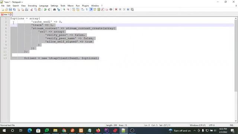Toggle synchronized horizontal scrolling
238x134 pixels.
pyautogui.click(x=77, y=9)
